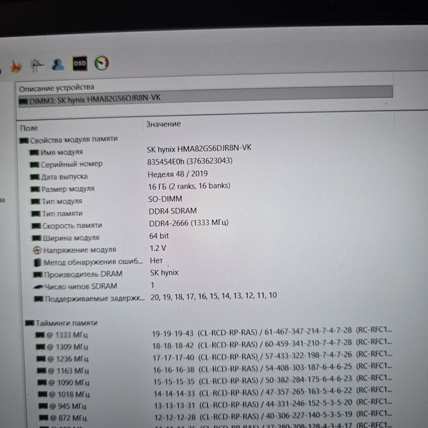
Task: Click the Нет error detection value
Action: [157, 260]
